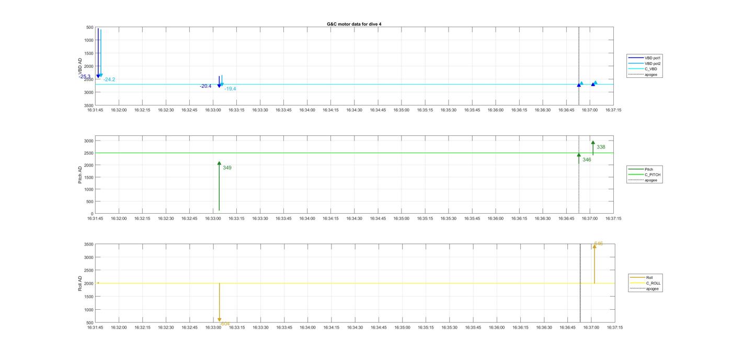Click the pitch arrow head beside label 346
The image size is (732, 362).
click(x=579, y=155)
